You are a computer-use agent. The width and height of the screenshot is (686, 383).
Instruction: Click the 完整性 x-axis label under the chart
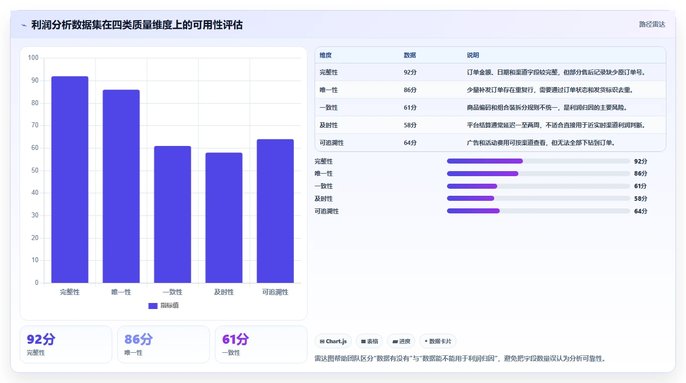[70, 292]
